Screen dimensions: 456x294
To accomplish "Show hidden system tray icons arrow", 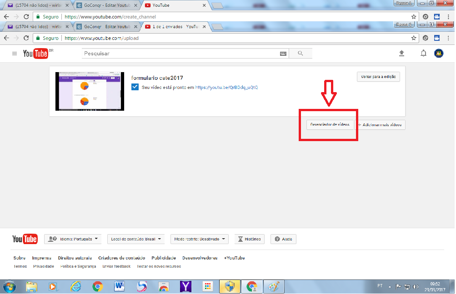I will tap(390, 287).
